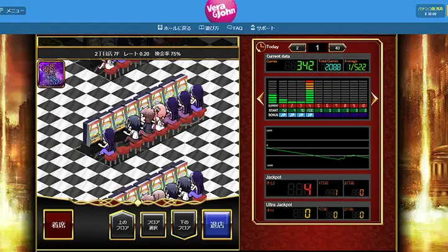Click the pachinko balance display
This screenshot has height=252, width=448.
tap(431, 11)
